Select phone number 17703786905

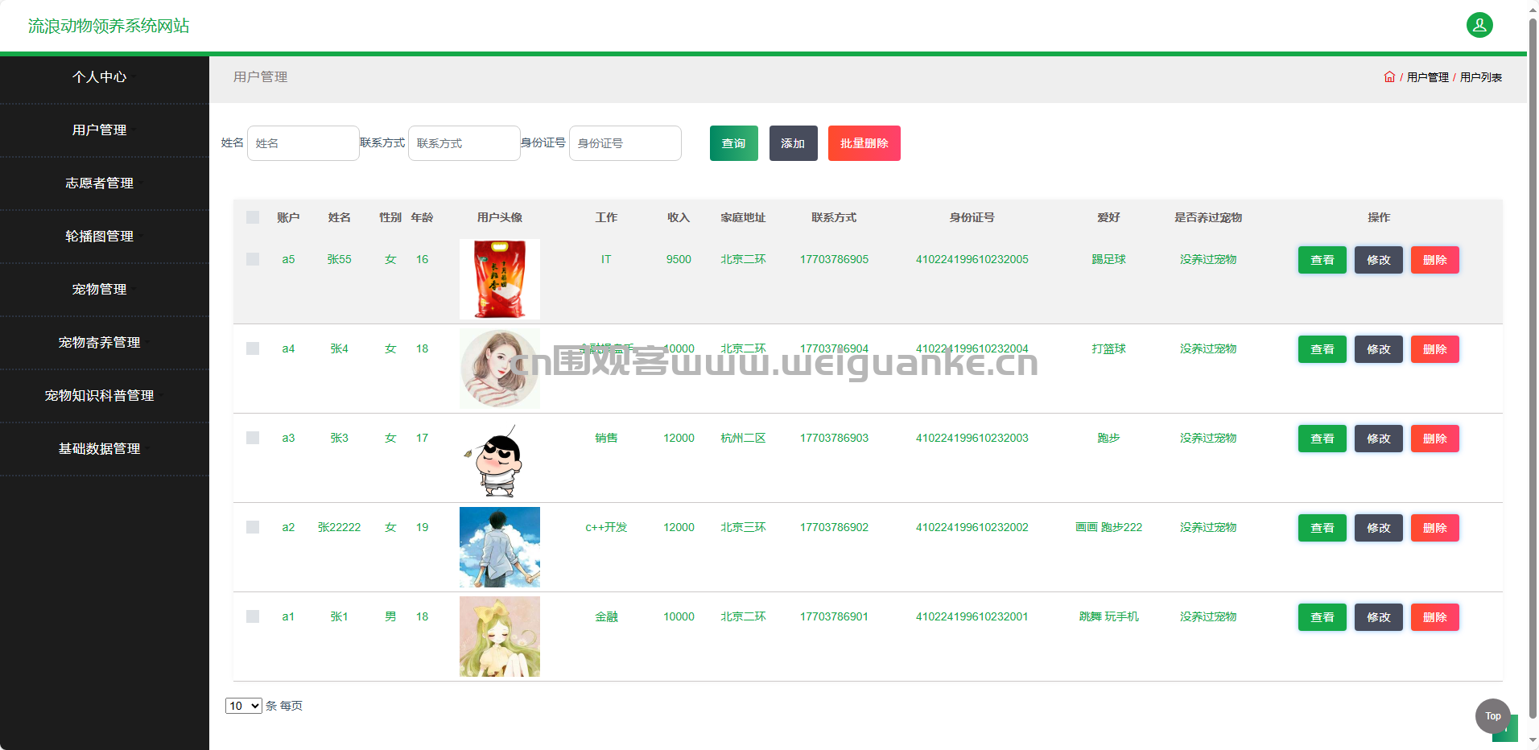tap(834, 259)
